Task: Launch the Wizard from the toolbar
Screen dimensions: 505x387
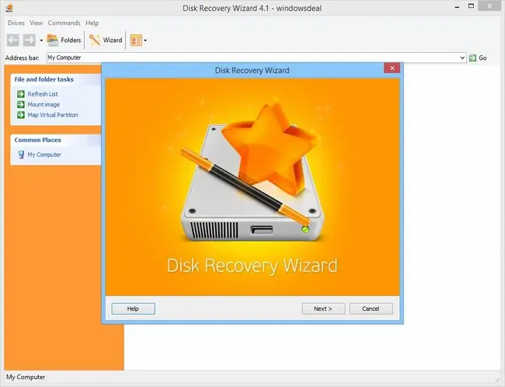Action: coord(106,40)
